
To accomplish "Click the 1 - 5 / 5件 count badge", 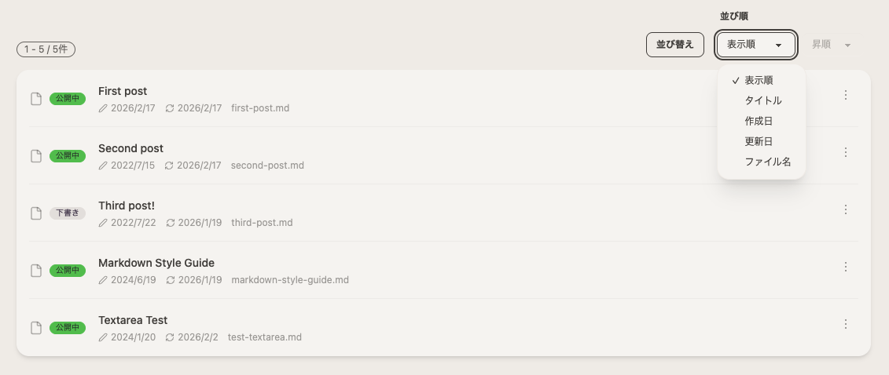I will (46, 49).
